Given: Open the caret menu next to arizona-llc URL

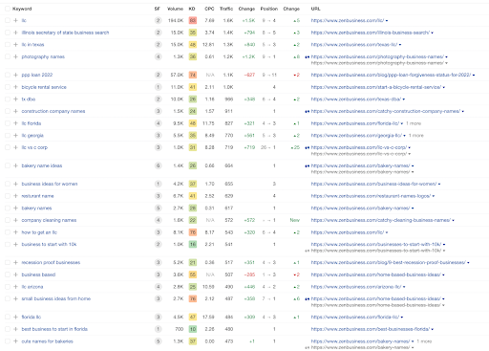Looking at the screenshot, I should point(404,287).
